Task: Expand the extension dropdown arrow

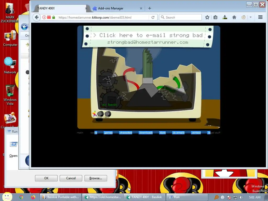Action: (x=250, y=17)
